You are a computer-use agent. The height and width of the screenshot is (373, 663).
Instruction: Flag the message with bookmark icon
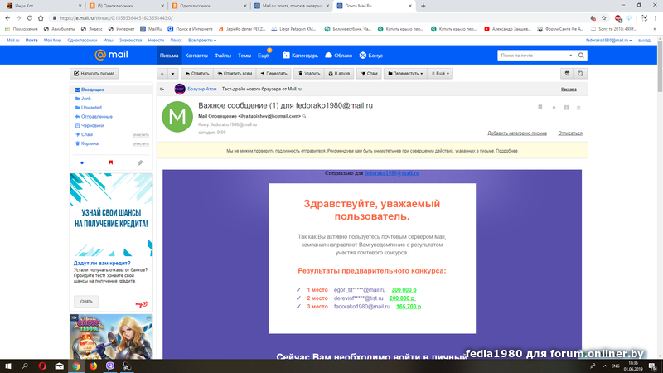540,108
